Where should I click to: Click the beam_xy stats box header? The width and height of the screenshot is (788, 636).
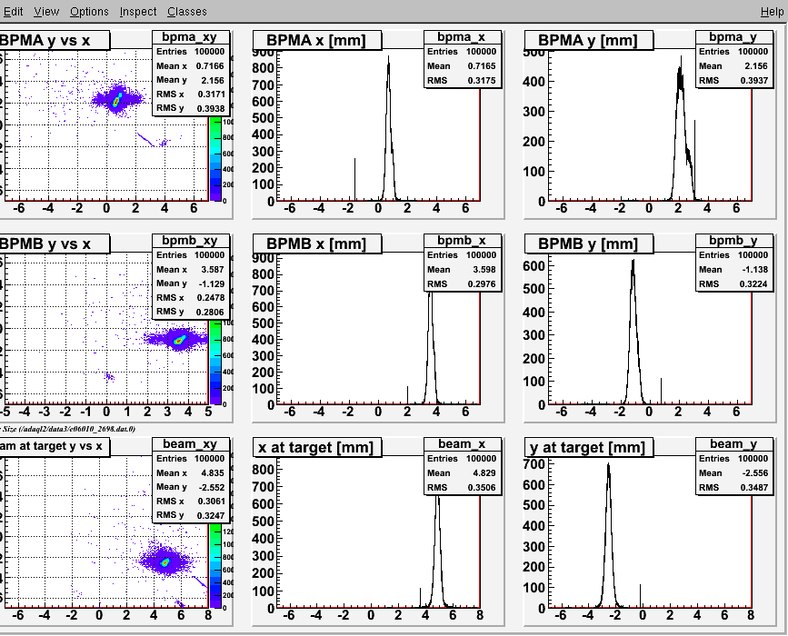coord(190,443)
